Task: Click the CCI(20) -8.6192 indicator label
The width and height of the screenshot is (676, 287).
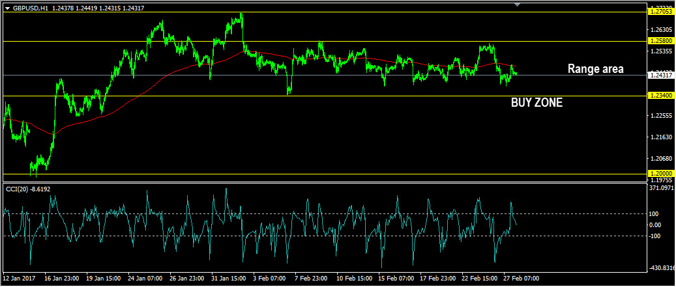Action: pyautogui.click(x=28, y=189)
